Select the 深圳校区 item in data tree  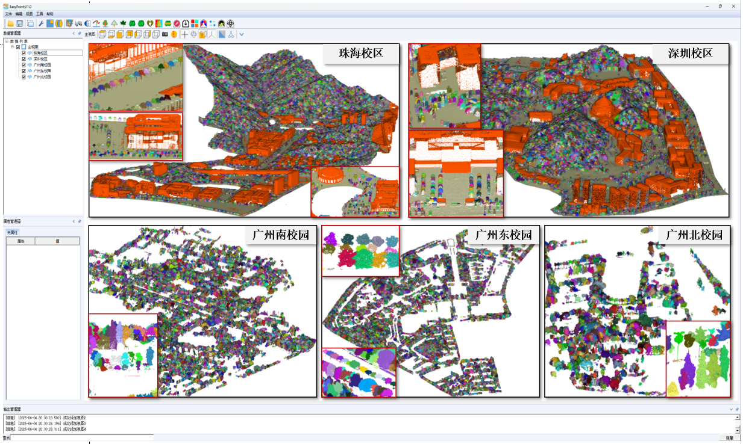40,59
